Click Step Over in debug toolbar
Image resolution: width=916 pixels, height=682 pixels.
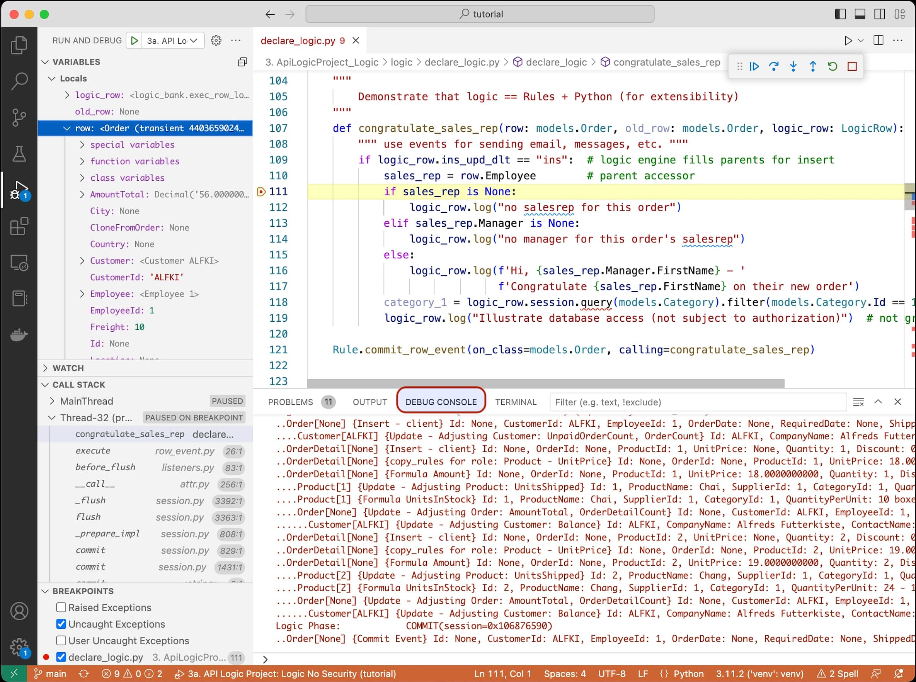[x=773, y=66]
